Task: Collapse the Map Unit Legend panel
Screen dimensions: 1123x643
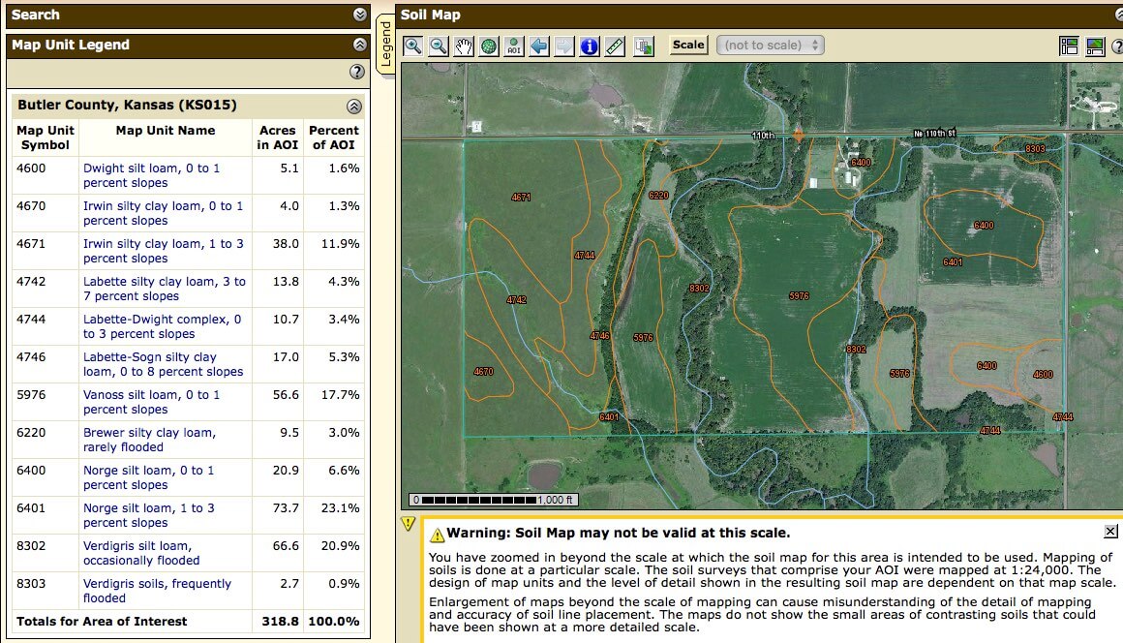Action: [x=360, y=45]
